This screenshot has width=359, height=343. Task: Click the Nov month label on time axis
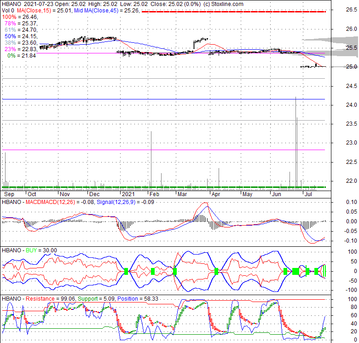click(65, 194)
